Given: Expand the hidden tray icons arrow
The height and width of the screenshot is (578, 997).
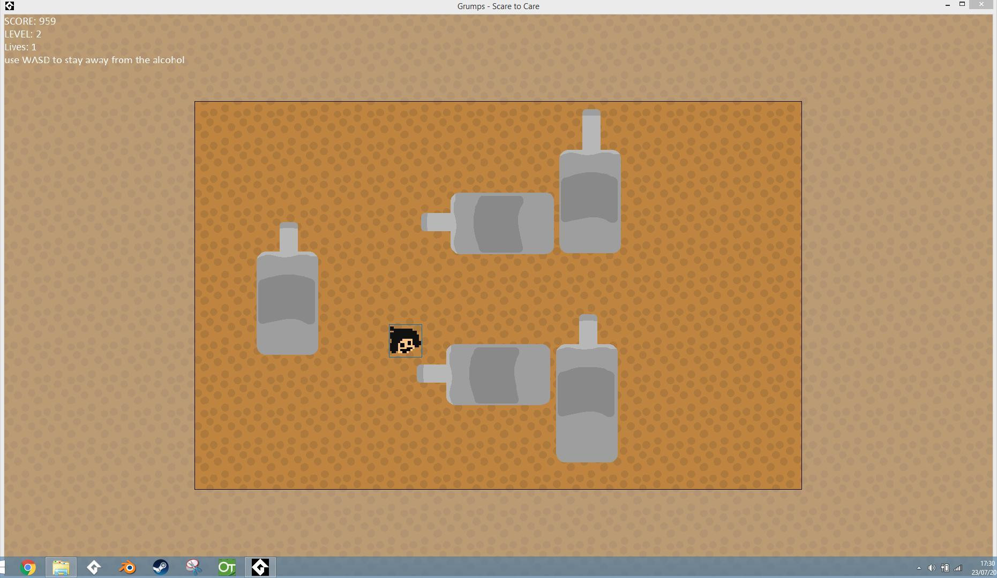Looking at the screenshot, I should 919,568.
